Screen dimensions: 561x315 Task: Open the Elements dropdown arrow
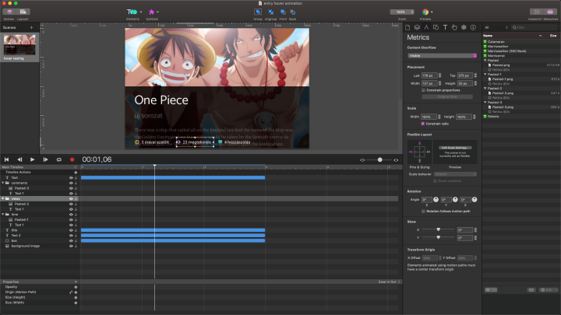pos(141,12)
